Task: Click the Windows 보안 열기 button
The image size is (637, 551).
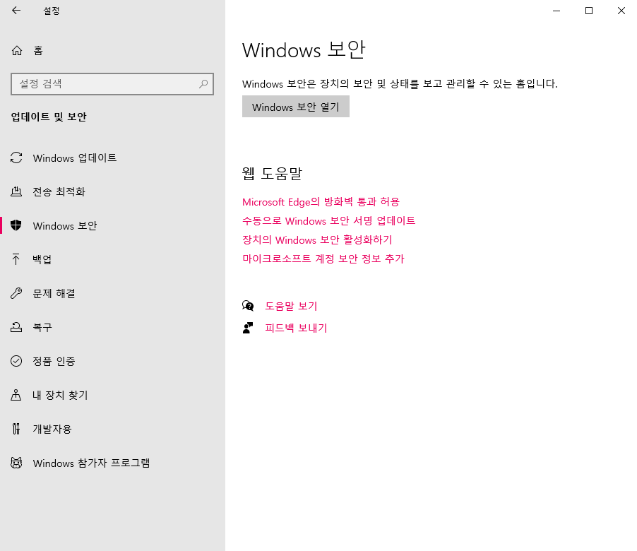Action: [x=296, y=107]
